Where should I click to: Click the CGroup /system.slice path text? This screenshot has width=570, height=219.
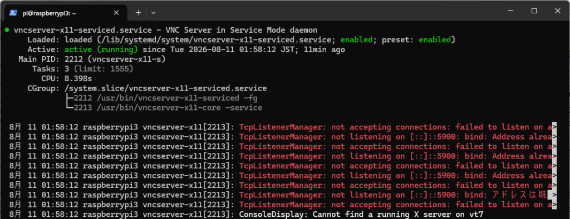coord(166,88)
